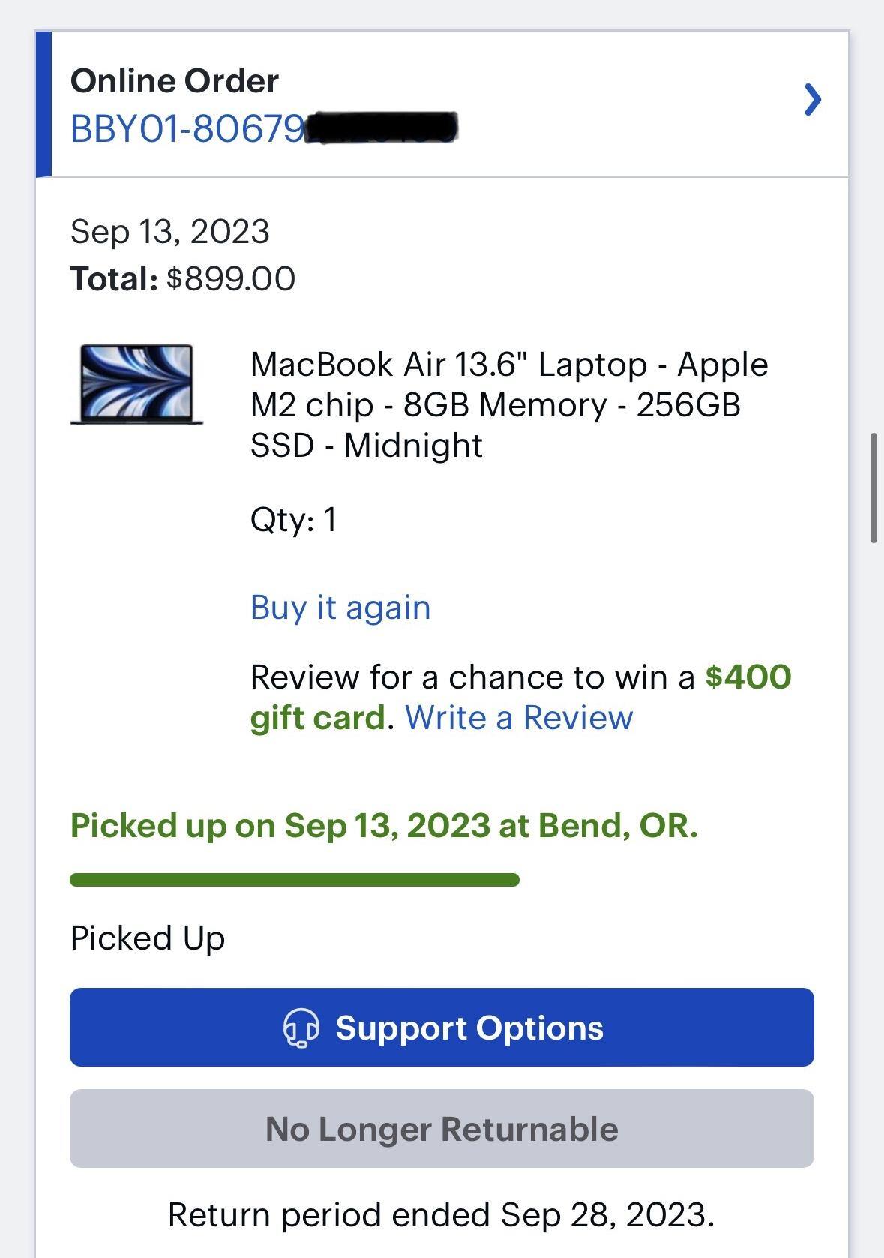Screen dimensions: 884x1258
Task: Select the Qty: 1 text
Action: point(292,519)
